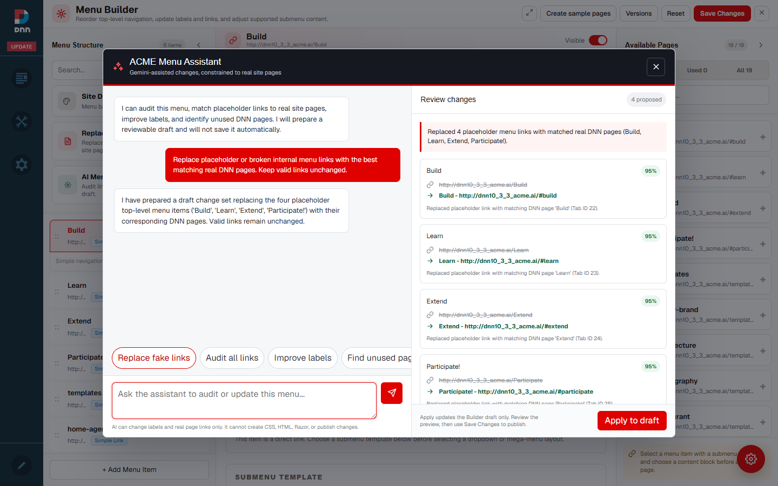Screen dimensions: 778x486
Task: Click Save Changes
Action: point(722,13)
